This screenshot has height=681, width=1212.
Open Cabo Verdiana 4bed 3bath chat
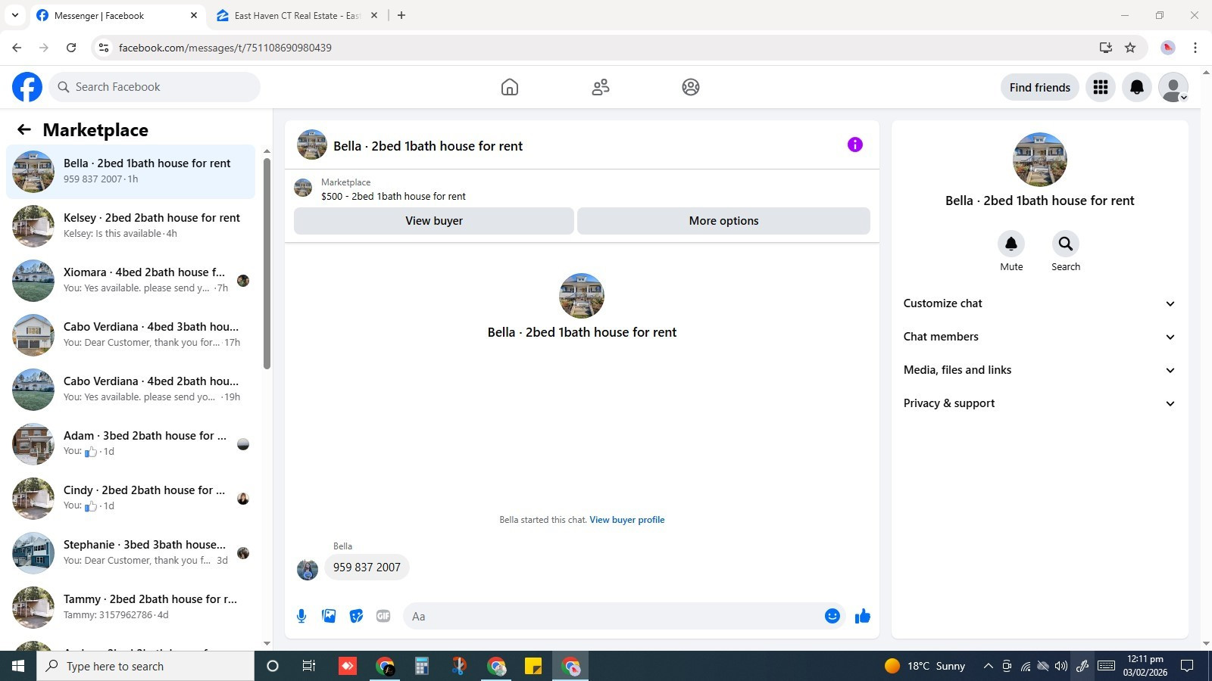tap(130, 335)
